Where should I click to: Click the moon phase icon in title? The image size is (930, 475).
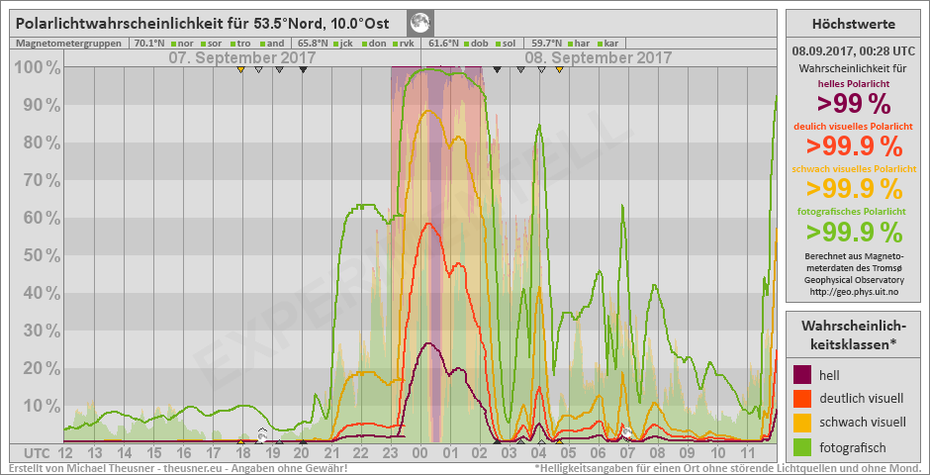[419, 22]
